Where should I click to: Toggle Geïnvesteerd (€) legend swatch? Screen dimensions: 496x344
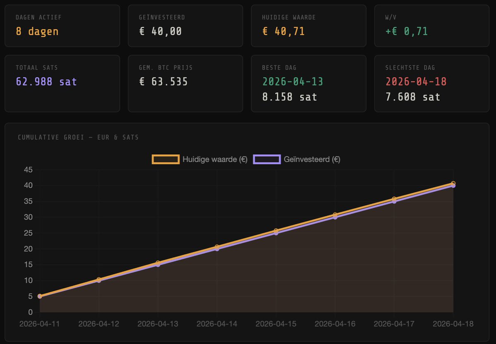point(267,159)
